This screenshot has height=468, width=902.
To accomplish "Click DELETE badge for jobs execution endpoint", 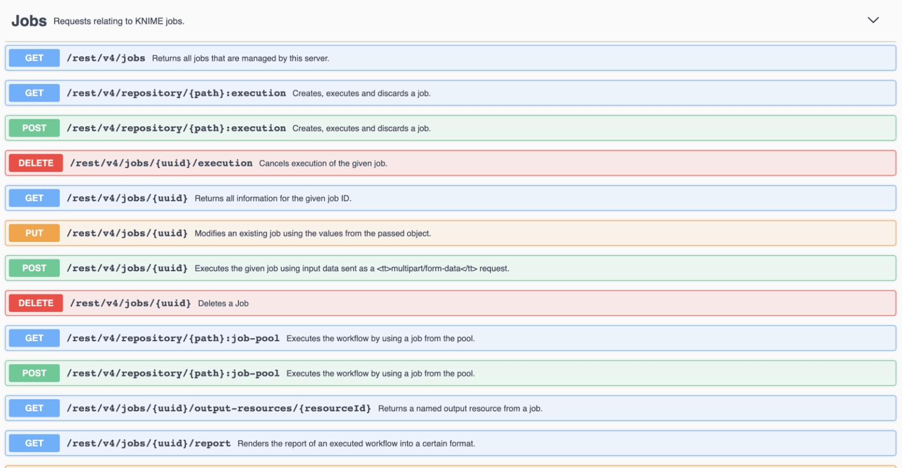I will click(36, 163).
